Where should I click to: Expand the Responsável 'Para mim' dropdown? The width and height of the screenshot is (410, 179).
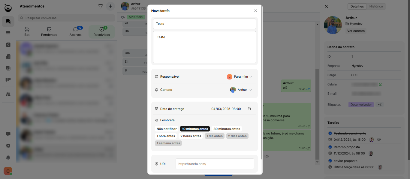click(x=240, y=77)
